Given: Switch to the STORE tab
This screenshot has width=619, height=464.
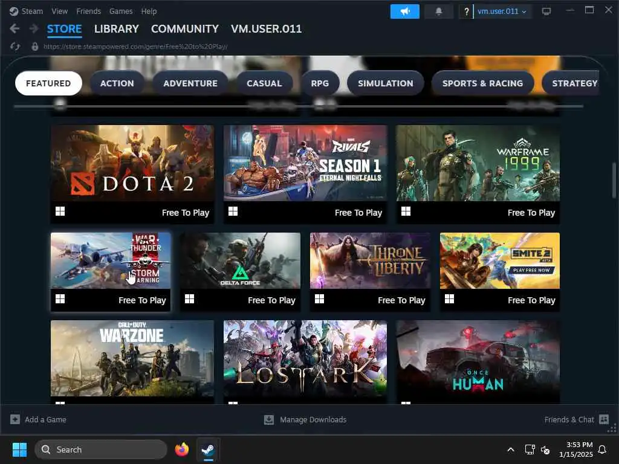Looking at the screenshot, I should [x=64, y=29].
